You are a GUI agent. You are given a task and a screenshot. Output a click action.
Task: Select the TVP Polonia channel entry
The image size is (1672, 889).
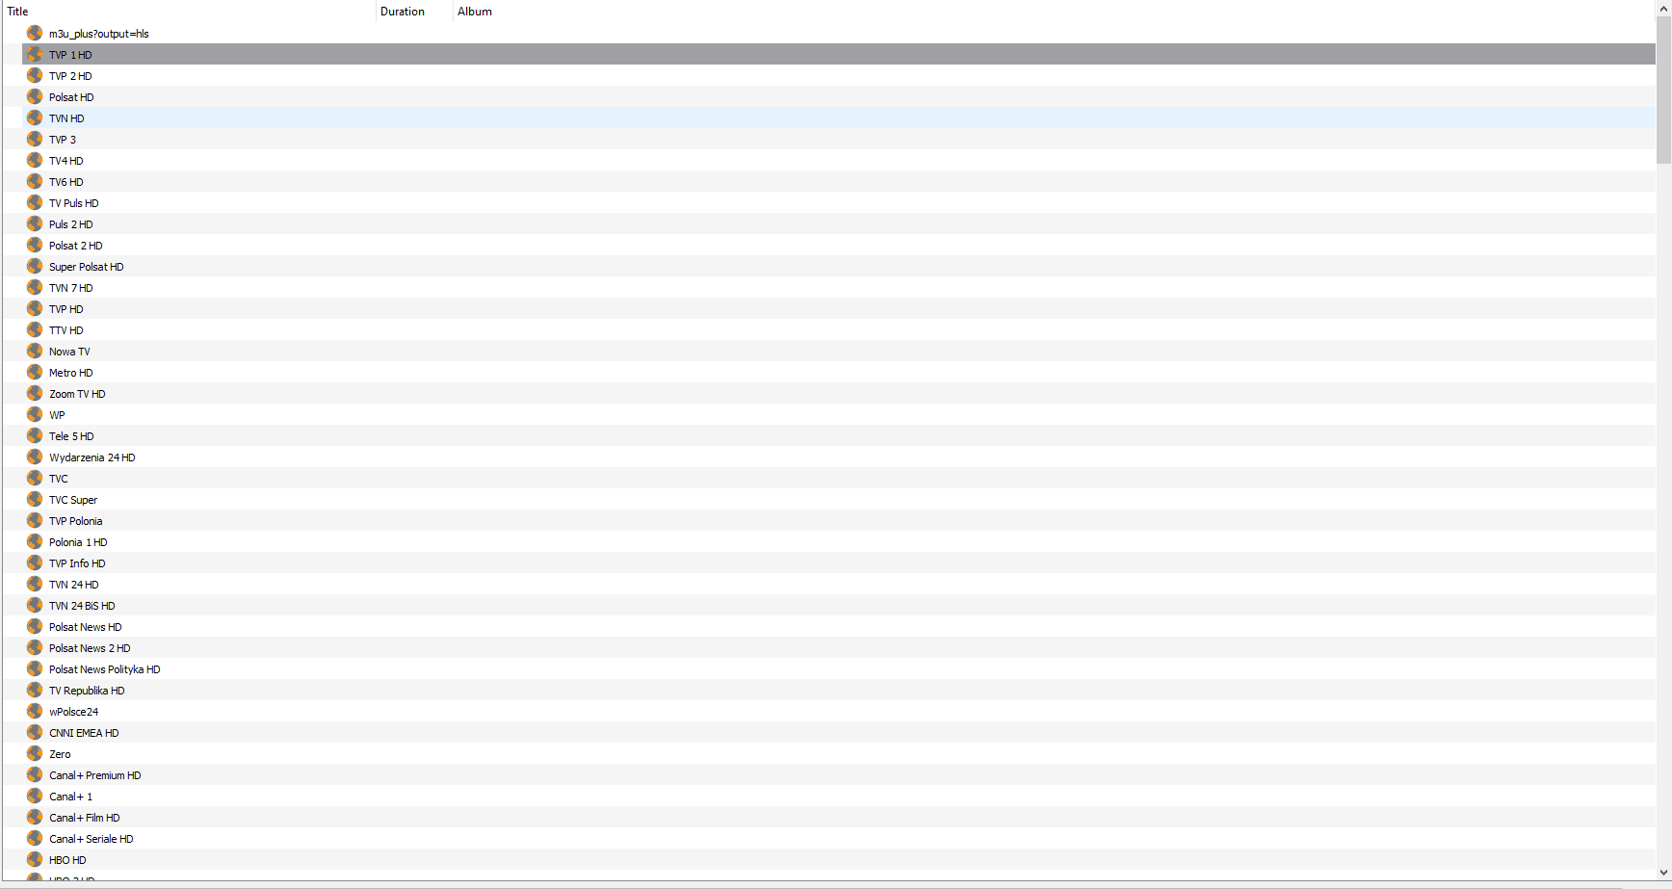[x=838, y=520]
